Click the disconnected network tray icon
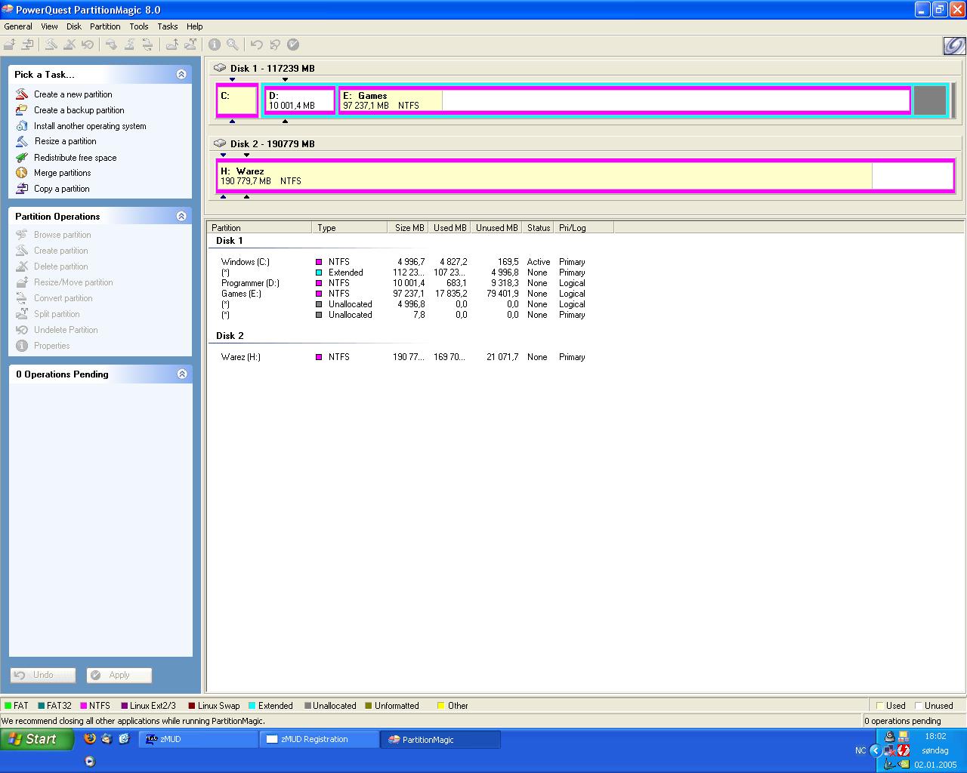The image size is (967, 773). coord(889,750)
